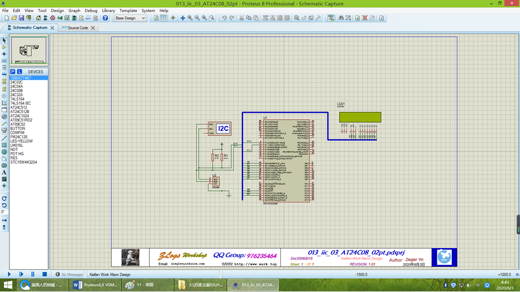
Task: Click the I2C debugger component on schematic
Action: (220, 129)
